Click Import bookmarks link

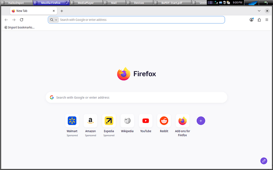(19, 28)
